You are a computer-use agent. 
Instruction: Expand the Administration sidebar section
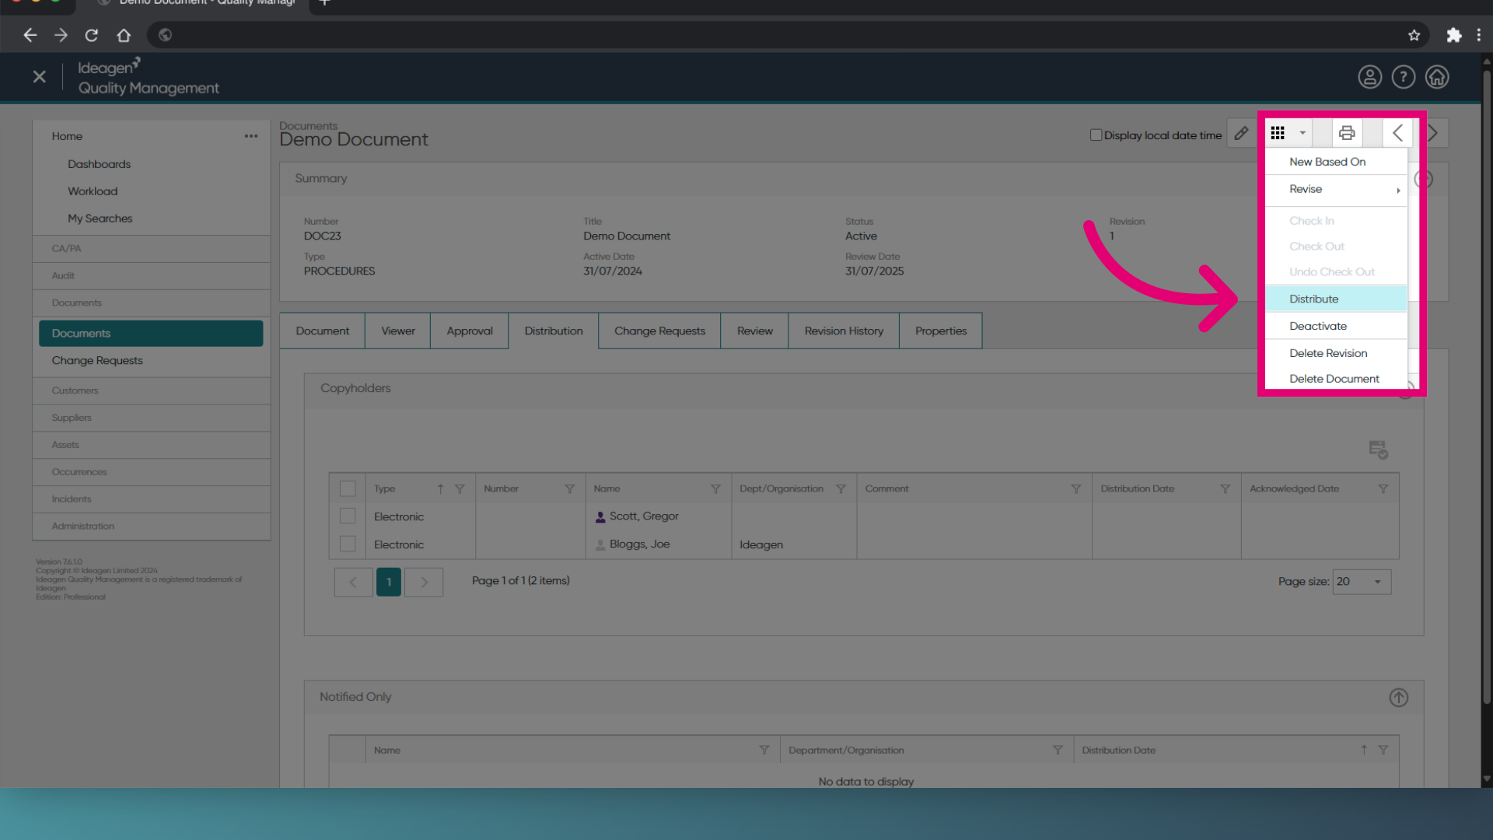tap(152, 527)
